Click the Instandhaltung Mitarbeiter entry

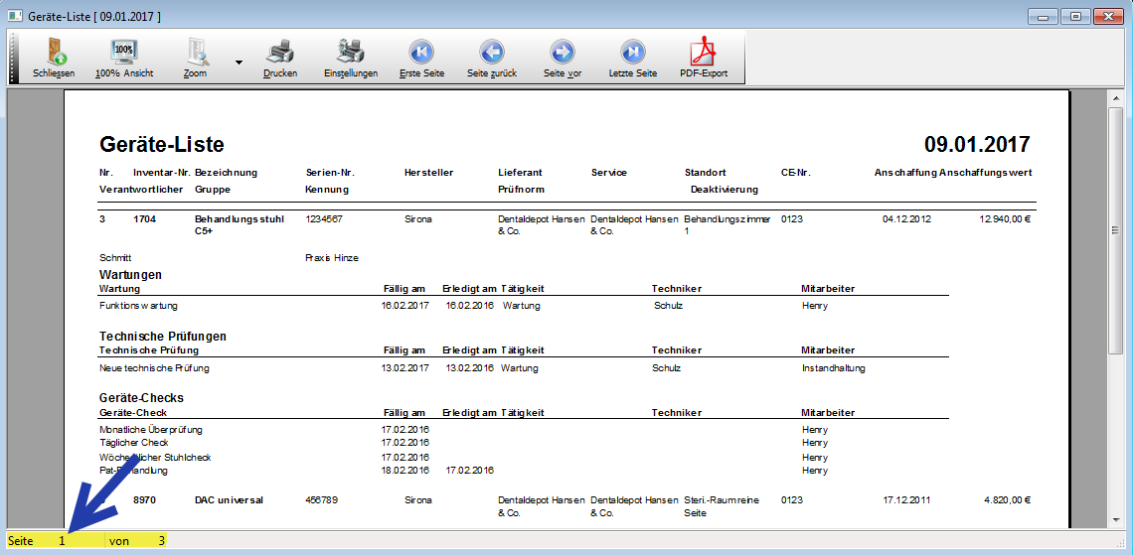coord(833,368)
